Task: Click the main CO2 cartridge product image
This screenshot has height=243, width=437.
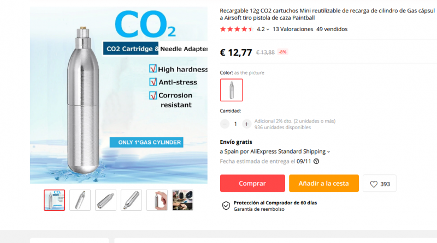Action: point(119,95)
